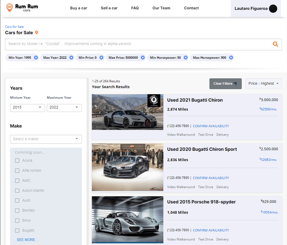Click SEE MORE under the makes list
Image resolution: width=287 pixels, height=245 pixels.
point(27,239)
